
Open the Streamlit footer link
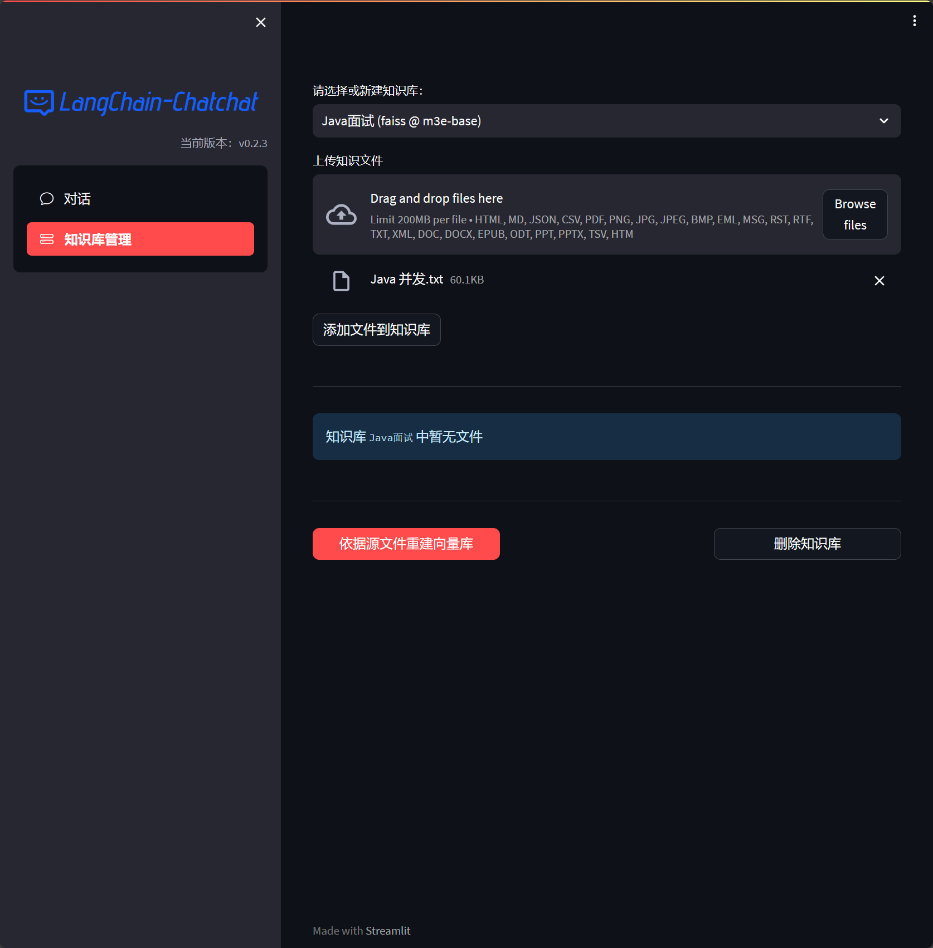coord(388,931)
